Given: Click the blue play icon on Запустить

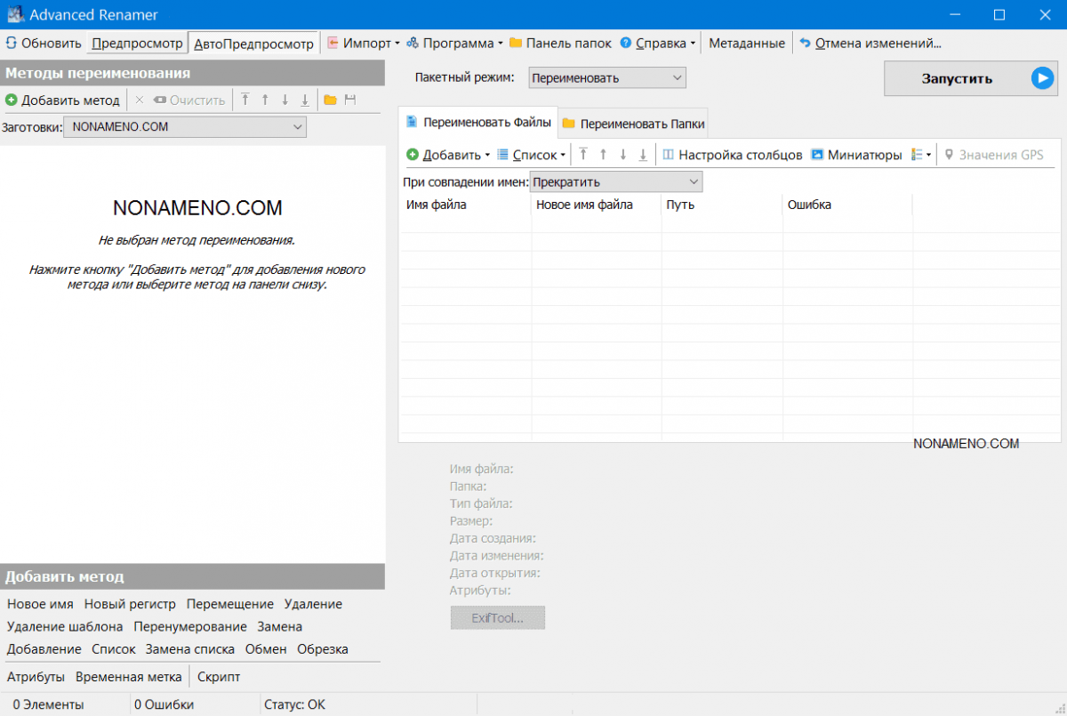Looking at the screenshot, I should coord(1041,78).
